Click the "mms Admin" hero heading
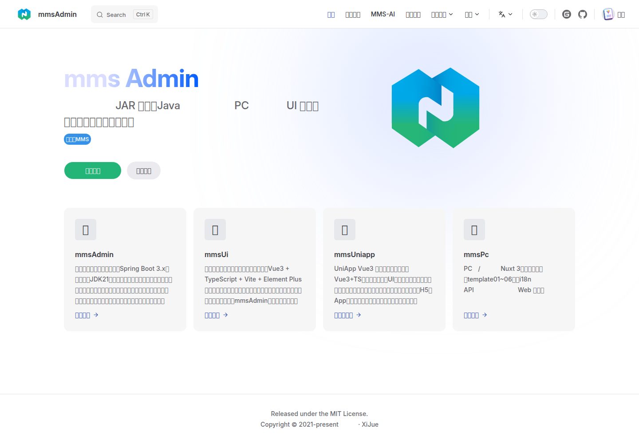This screenshot has width=639, height=444. point(131,79)
